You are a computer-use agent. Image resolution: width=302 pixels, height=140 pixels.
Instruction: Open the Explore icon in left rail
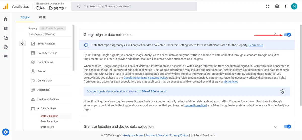tap(6, 38)
